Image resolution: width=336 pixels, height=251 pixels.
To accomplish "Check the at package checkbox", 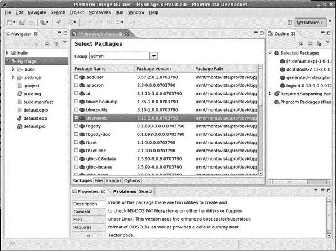I will [x=76, y=93].
